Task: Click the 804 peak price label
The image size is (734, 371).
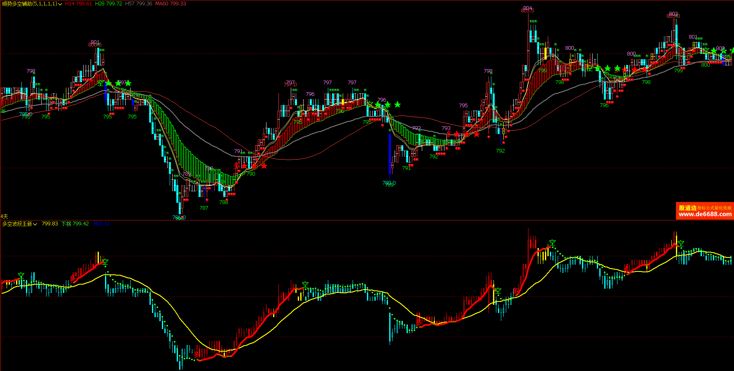Action: [x=528, y=8]
